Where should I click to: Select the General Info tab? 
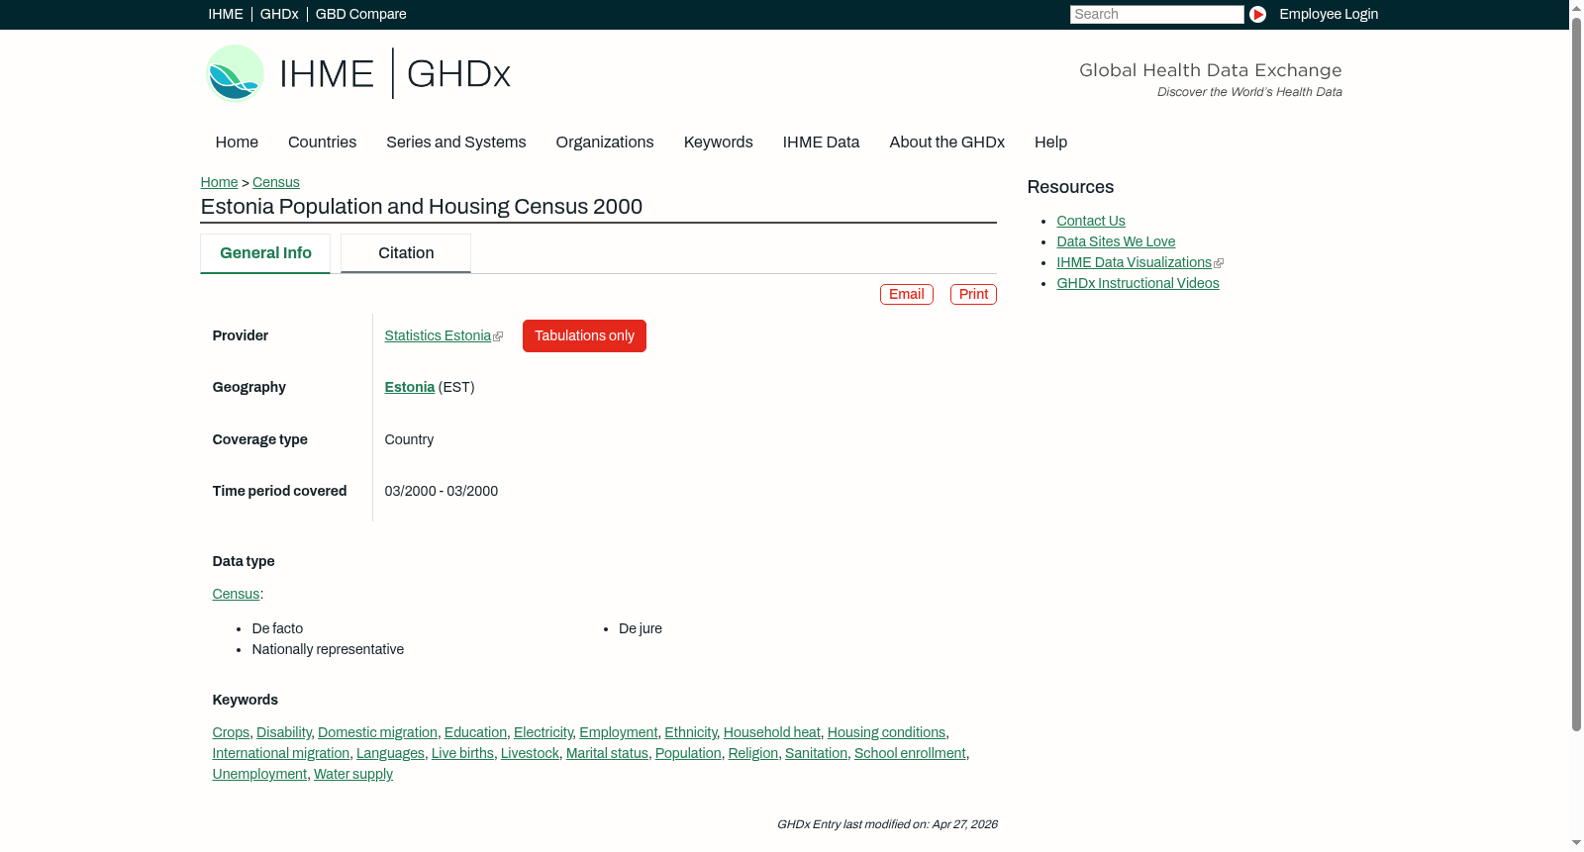(265, 253)
